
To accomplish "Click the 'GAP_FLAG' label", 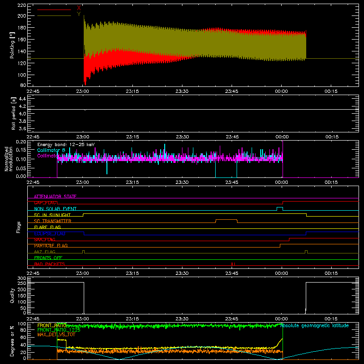I will tap(45, 202).
